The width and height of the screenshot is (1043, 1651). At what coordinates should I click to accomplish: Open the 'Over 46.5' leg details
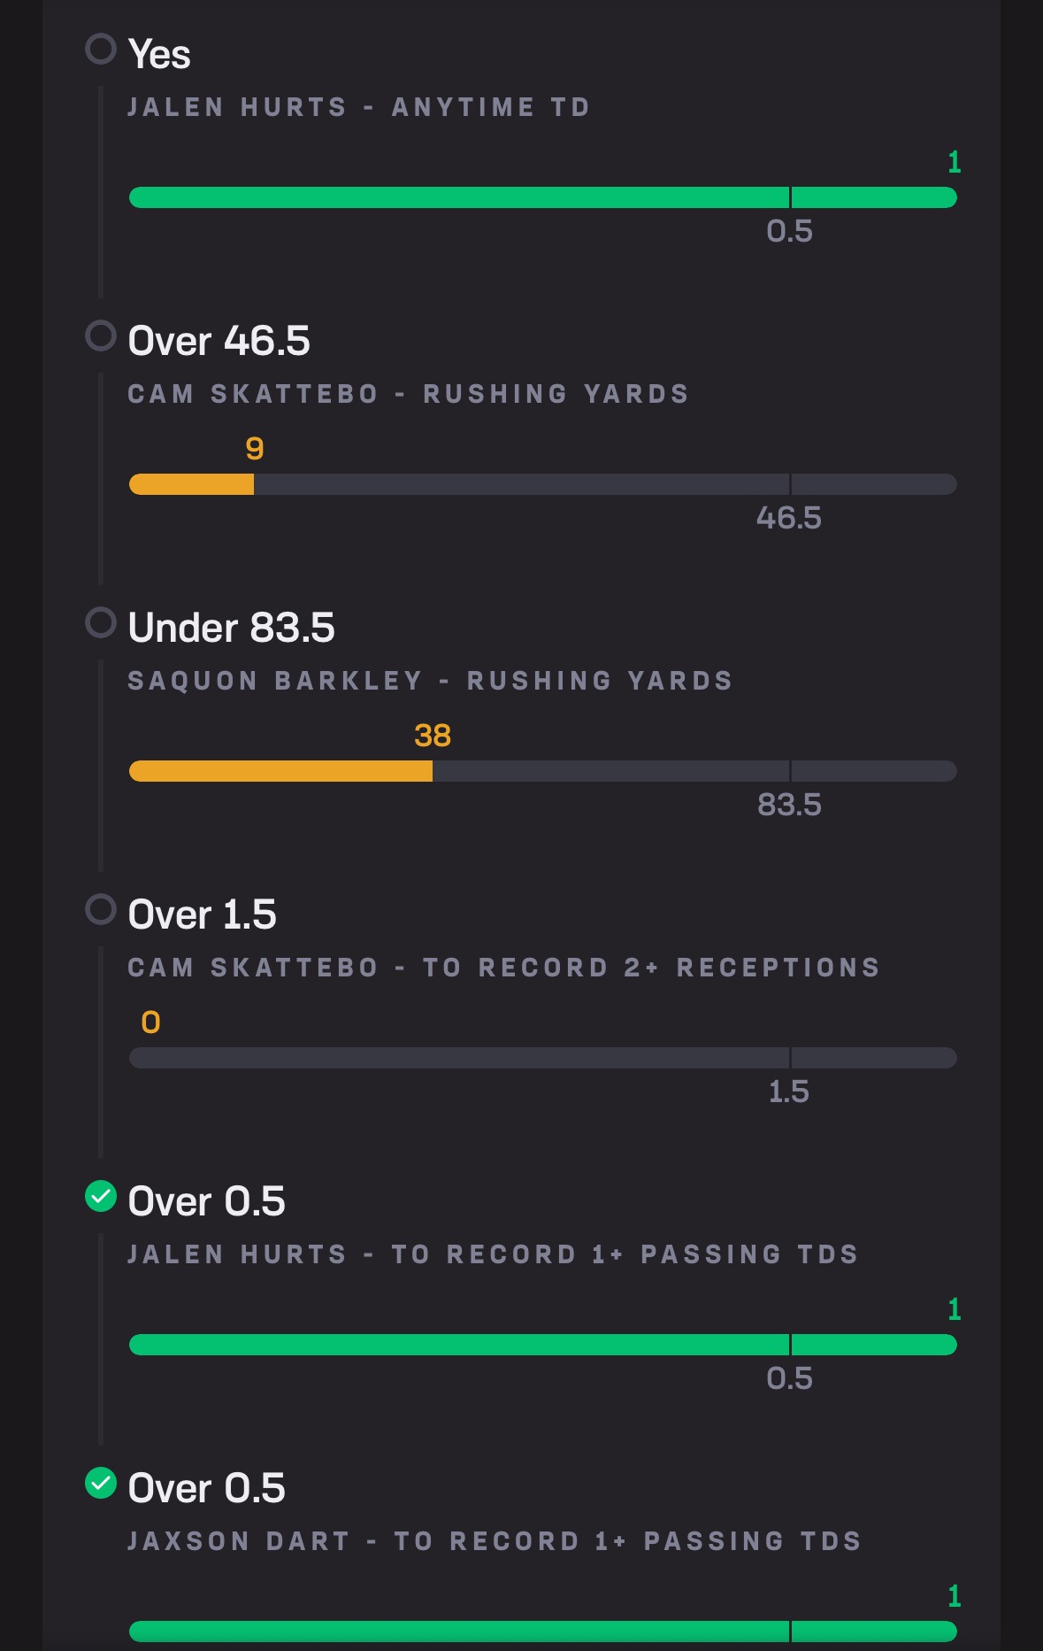coord(219,341)
